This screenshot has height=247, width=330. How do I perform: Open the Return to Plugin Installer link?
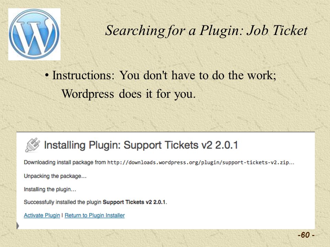[x=95, y=215]
